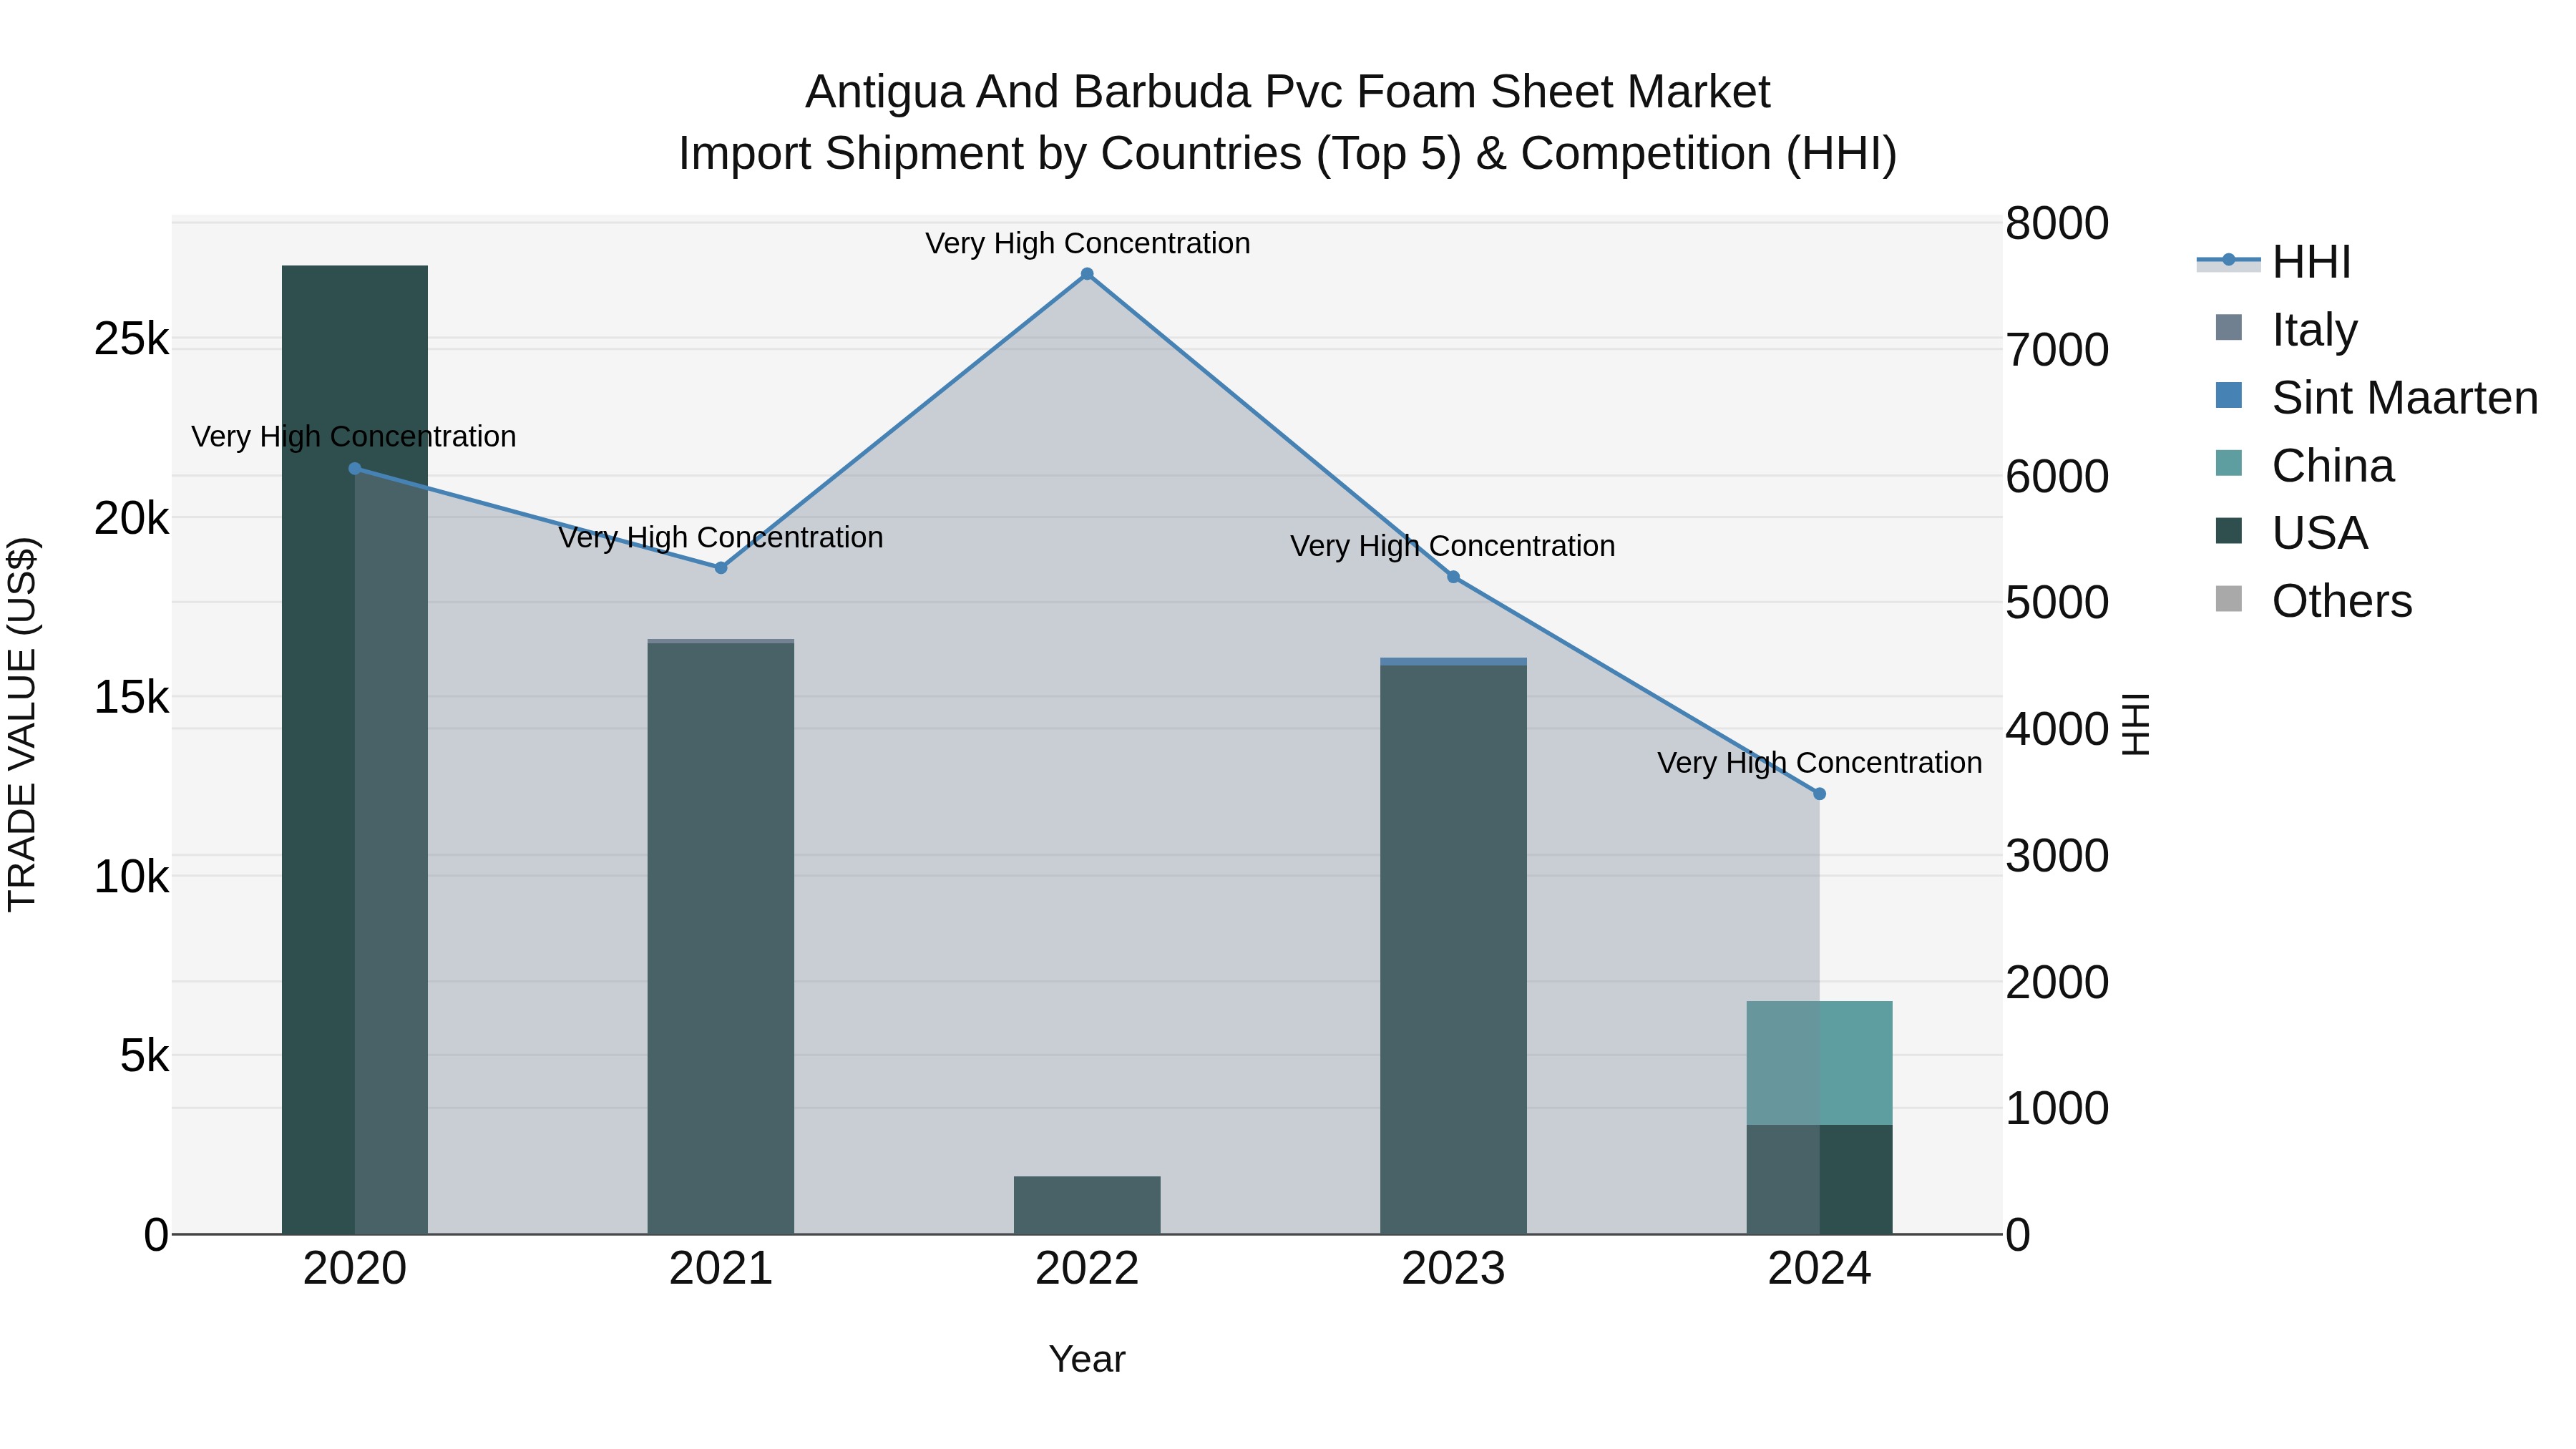The height and width of the screenshot is (1449, 2576).
Task: Click the 2020 USA bar
Action: click(355, 750)
